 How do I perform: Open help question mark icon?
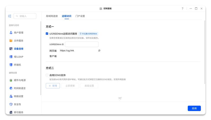[x=183, y=9]
